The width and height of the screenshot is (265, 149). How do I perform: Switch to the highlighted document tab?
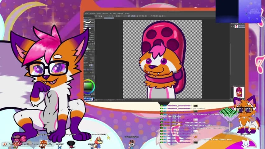point(109,18)
